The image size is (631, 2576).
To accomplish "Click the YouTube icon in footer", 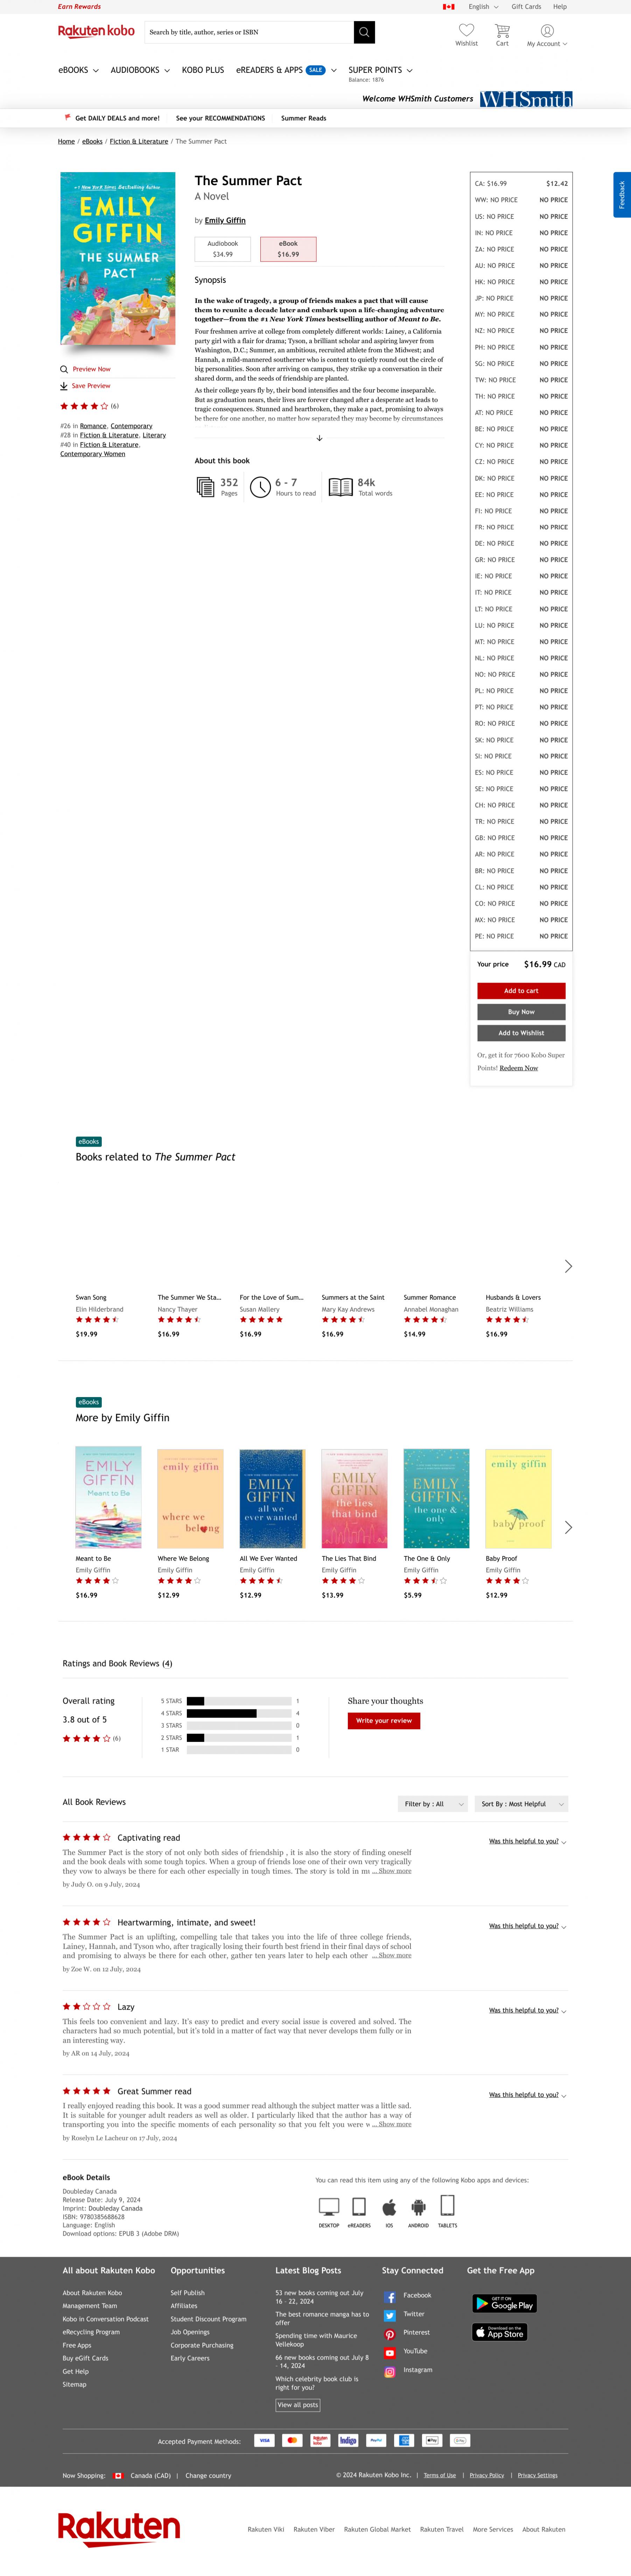I will pos(390,2353).
